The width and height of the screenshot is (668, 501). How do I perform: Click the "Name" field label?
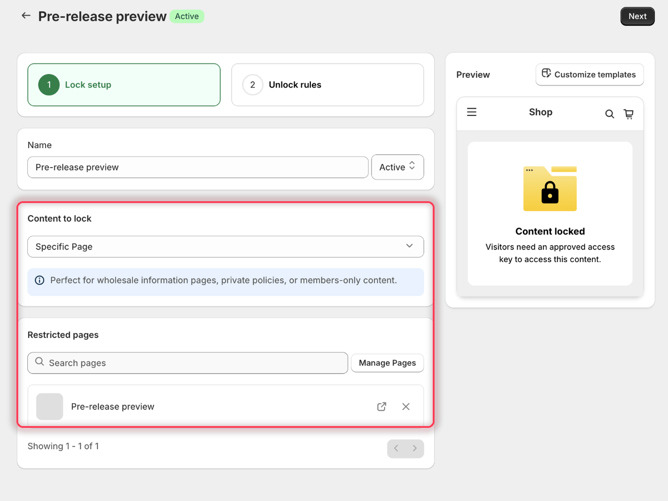39,145
